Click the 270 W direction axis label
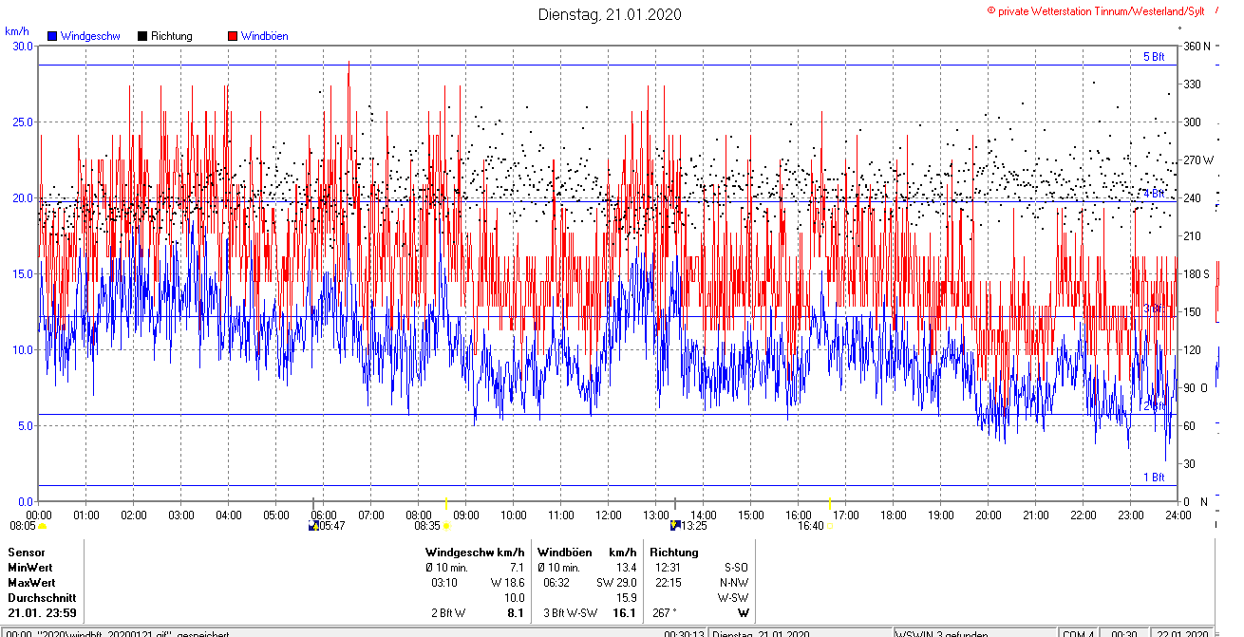 (x=1197, y=160)
